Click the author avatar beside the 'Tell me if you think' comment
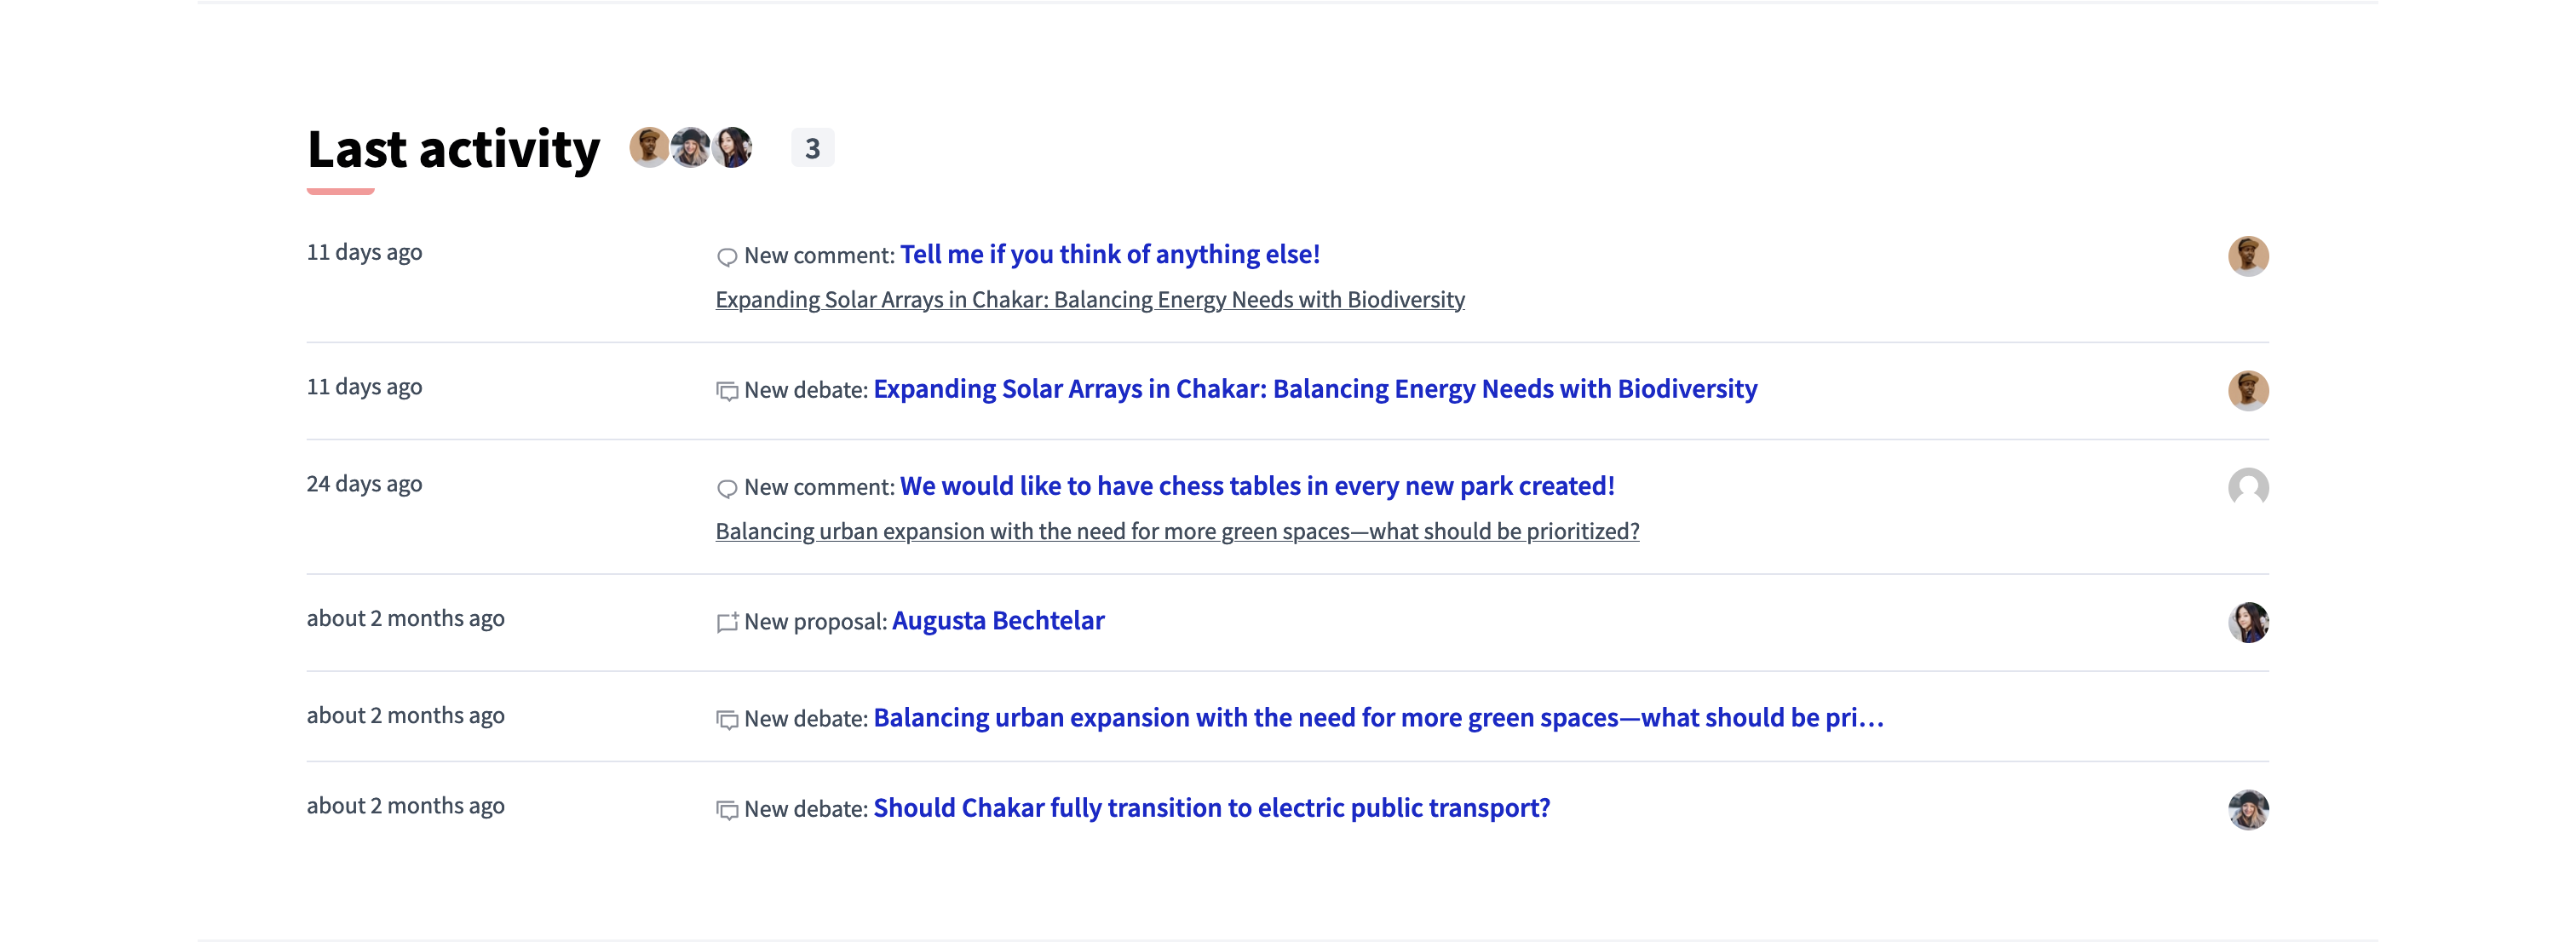 (x=2250, y=256)
